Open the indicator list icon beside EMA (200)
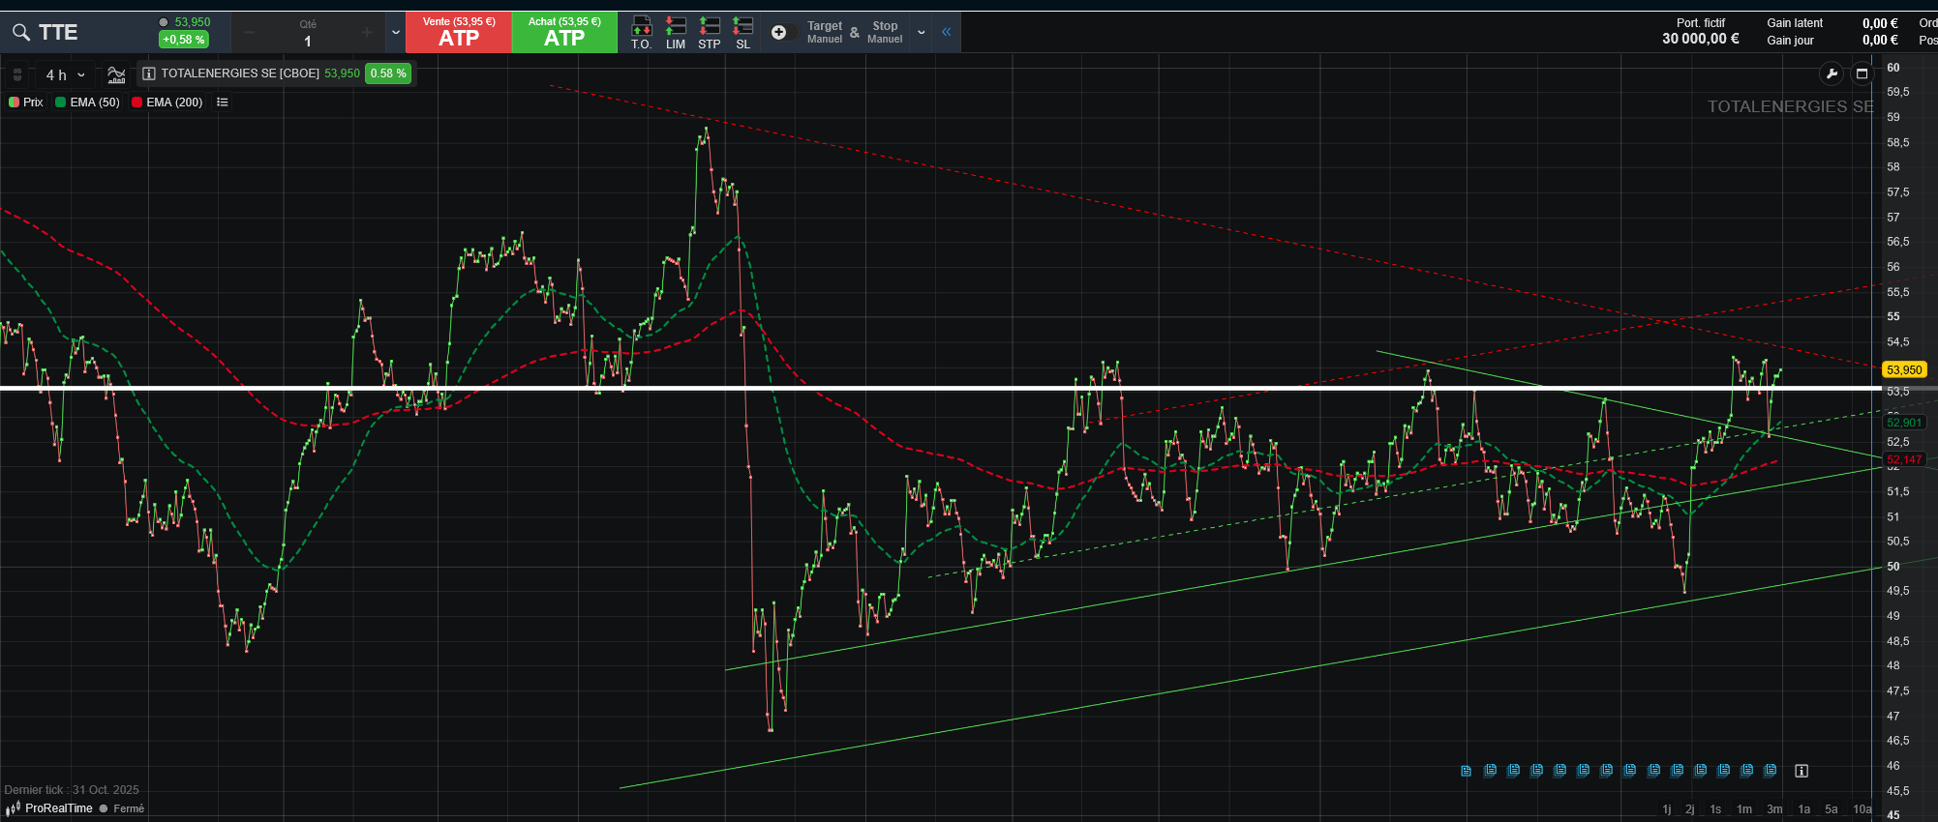This screenshot has width=1938, height=822. 223,103
